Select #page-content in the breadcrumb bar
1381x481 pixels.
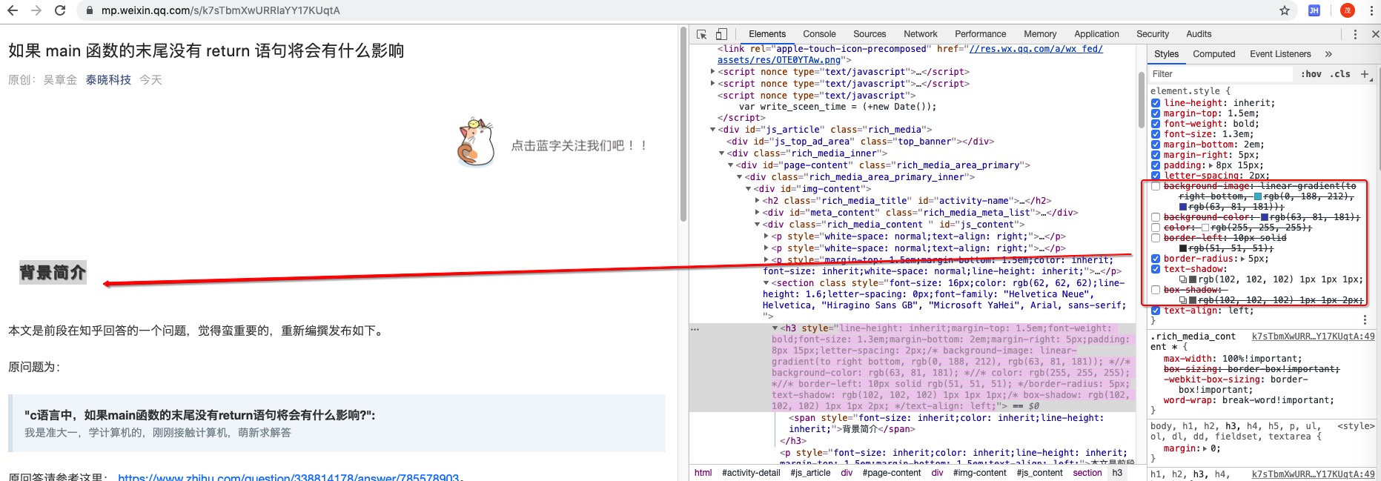[x=892, y=473]
